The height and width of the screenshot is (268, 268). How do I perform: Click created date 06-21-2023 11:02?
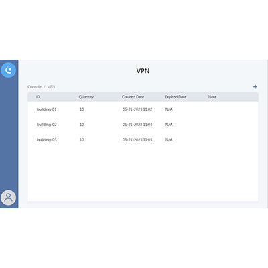coord(137,109)
